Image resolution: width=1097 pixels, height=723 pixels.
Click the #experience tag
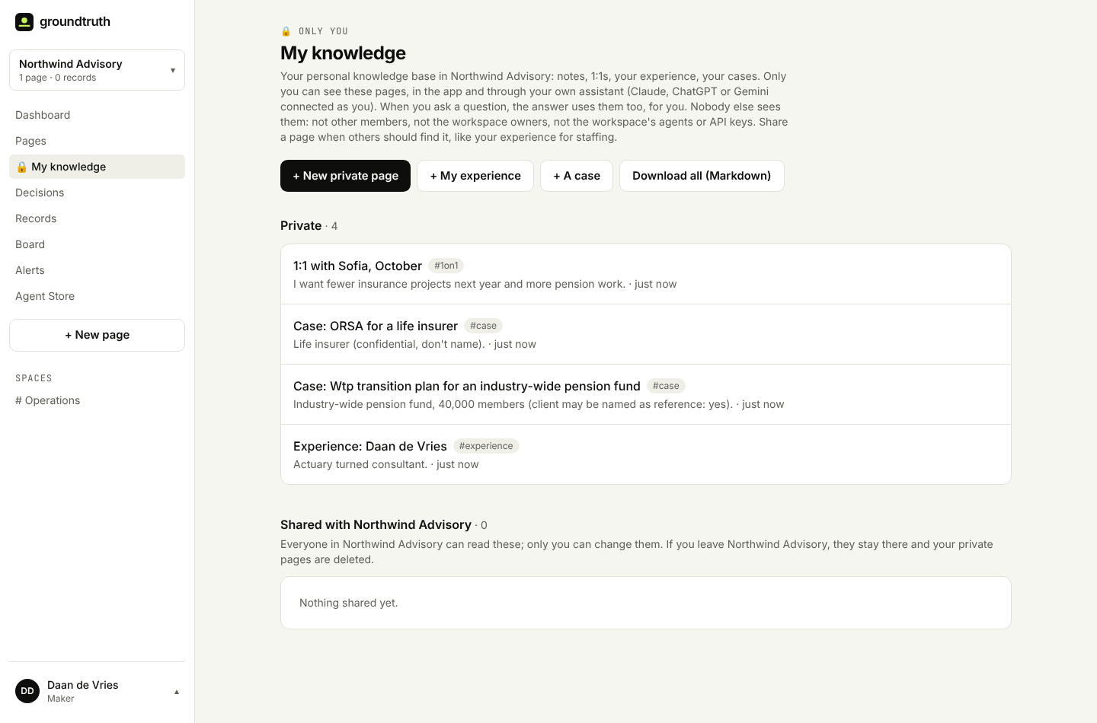tap(486, 446)
